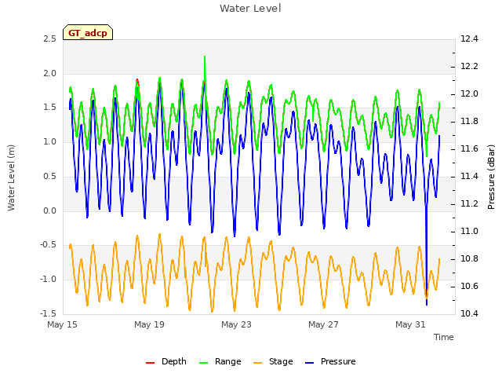Screen dimensions: 502x377
Task: Click the May 15 date tick label
Action: pos(62,324)
